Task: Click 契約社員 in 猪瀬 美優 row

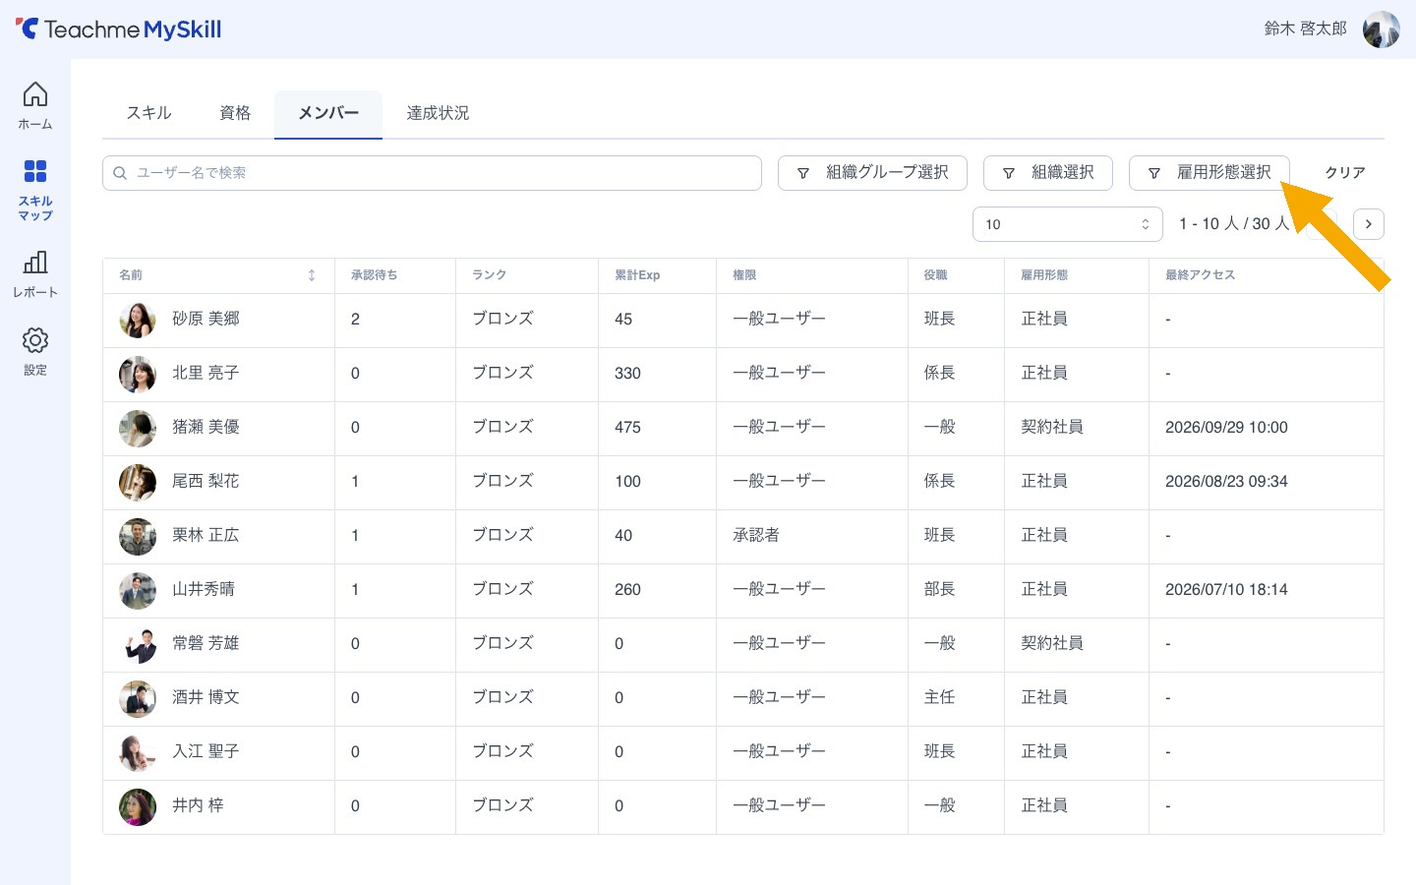Action: 1052,427
